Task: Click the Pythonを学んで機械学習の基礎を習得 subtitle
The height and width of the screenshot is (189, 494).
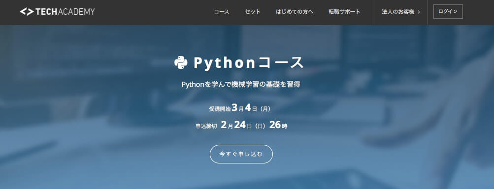Action: pyautogui.click(x=241, y=84)
